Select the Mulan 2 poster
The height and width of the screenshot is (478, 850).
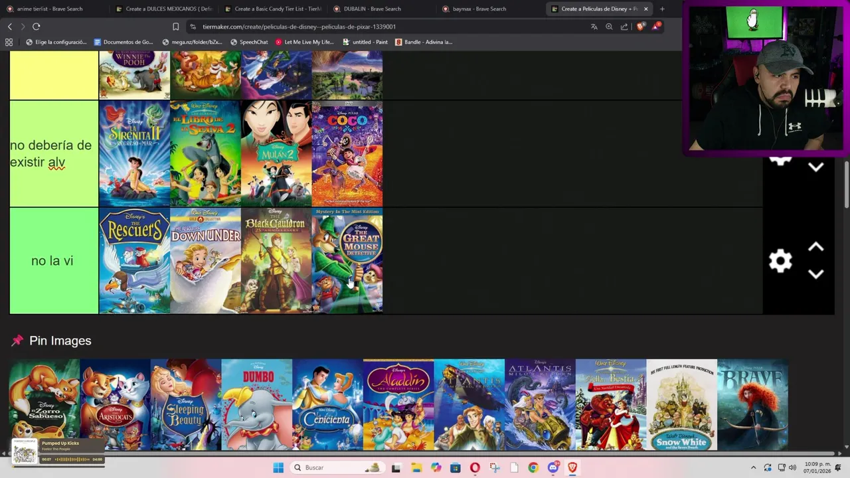[276, 154]
